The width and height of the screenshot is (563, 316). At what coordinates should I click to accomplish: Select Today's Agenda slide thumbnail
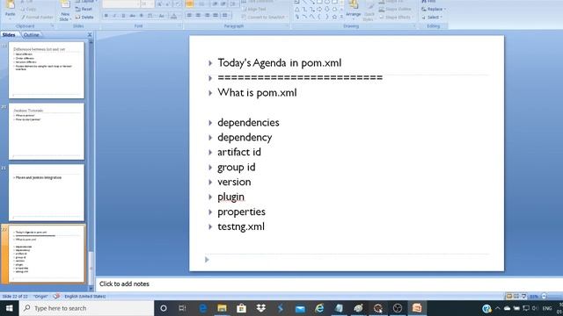(x=47, y=254)
